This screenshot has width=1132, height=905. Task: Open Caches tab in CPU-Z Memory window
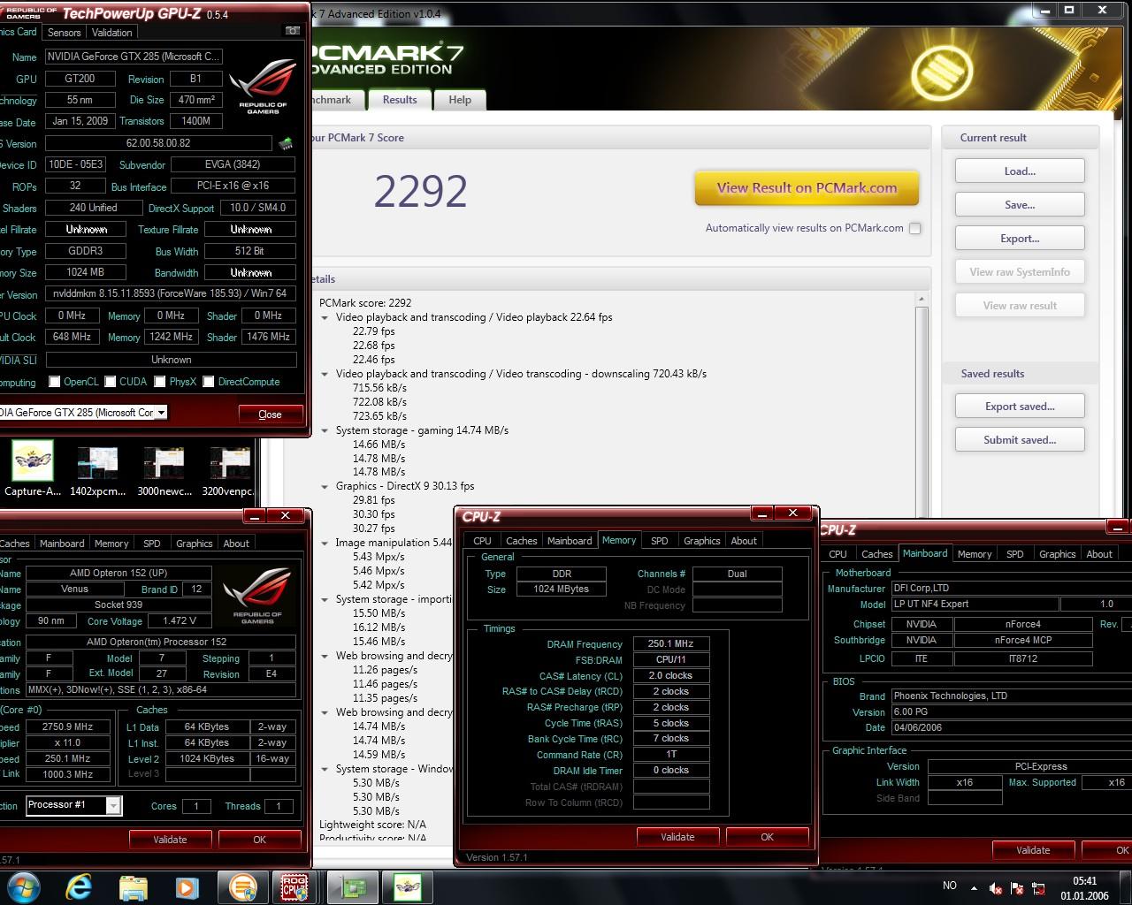522,541
